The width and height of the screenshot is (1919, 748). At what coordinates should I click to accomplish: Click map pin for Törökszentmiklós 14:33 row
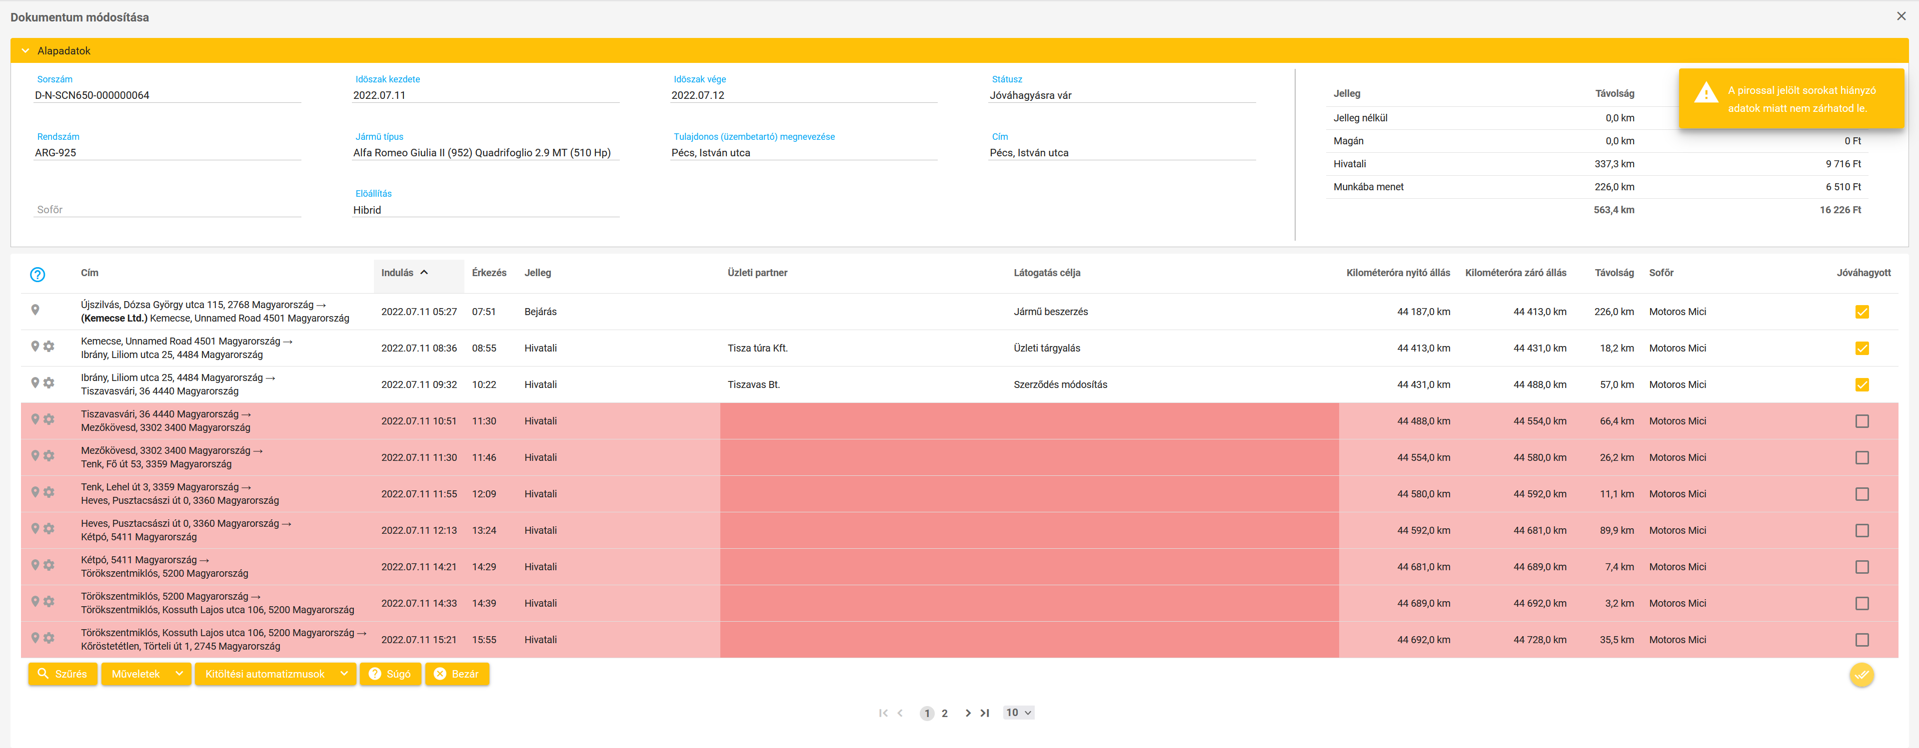(35, 601)
